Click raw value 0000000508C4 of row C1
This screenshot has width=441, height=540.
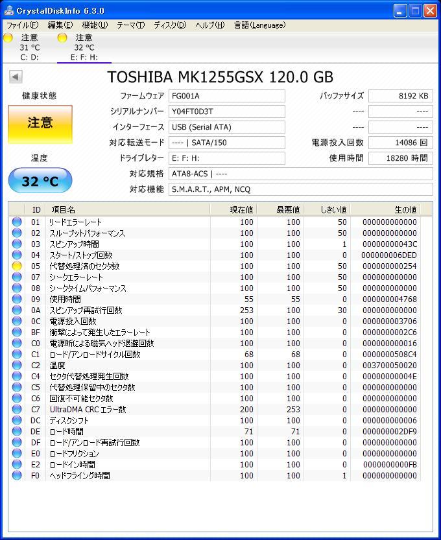(x=389, y=355)
